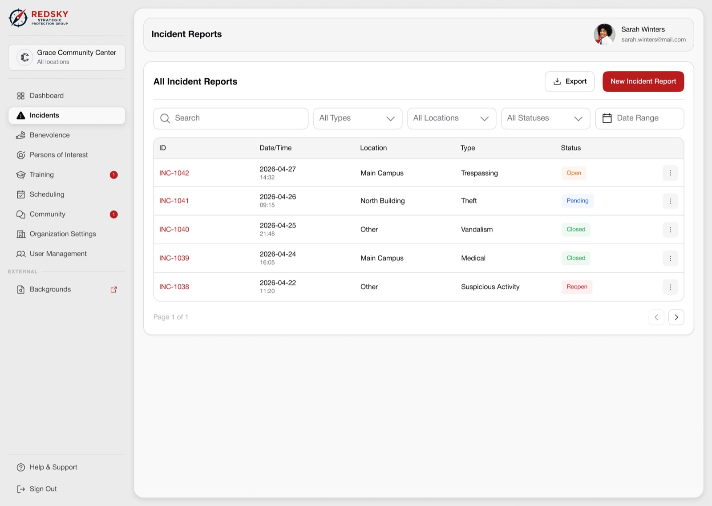712x506 pixels.
Task: Click the Persons of Interest target icon
Action: tap(21, 155)
